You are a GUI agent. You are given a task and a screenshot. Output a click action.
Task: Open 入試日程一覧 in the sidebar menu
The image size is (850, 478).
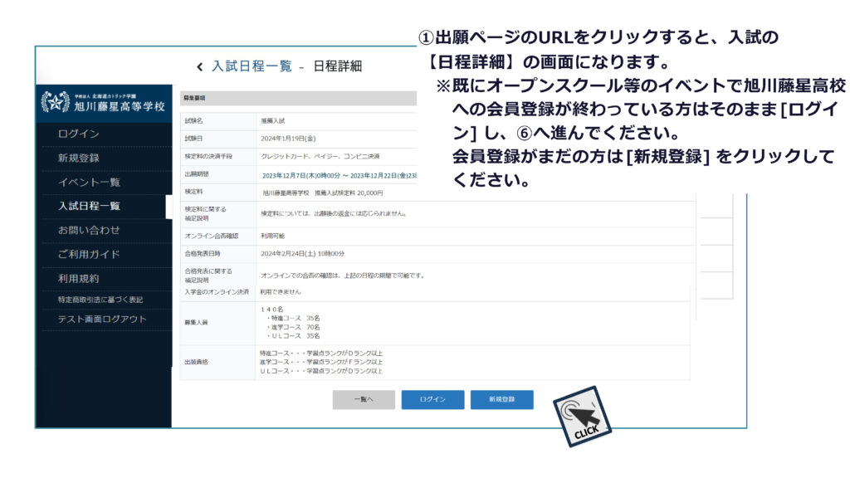[89, 206]
